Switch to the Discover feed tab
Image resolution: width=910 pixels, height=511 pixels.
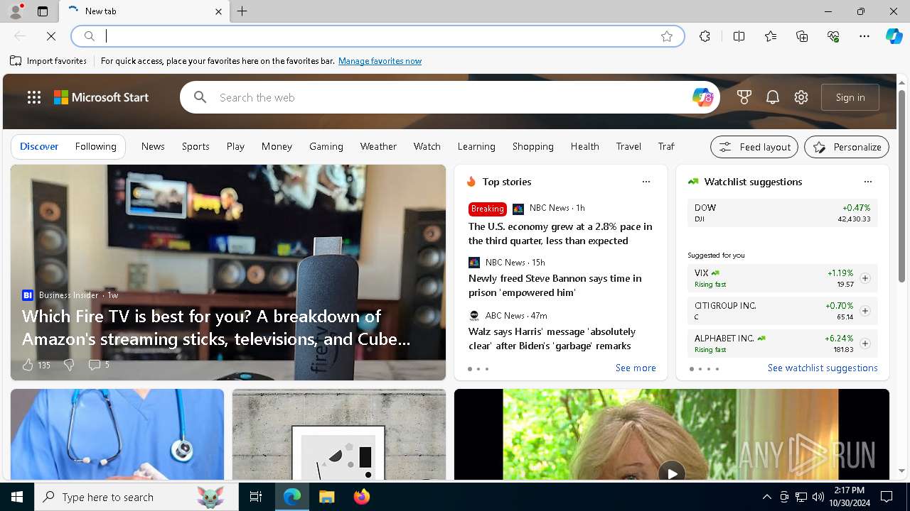(x=39, y=146)
